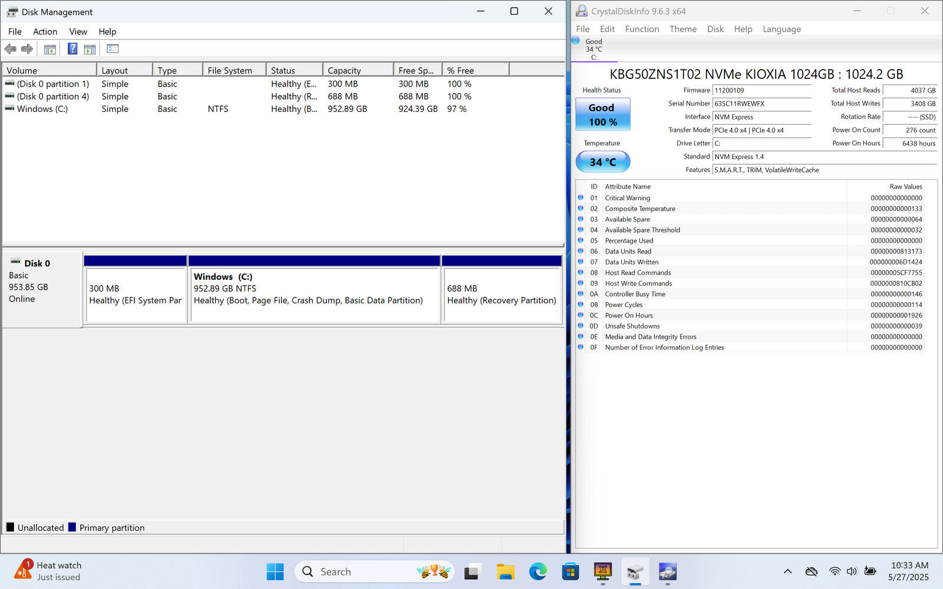This screenshot has width=943, height=589.
Task: Click the Unallocated black legend swatch
Action: click(x=10, y=527)
